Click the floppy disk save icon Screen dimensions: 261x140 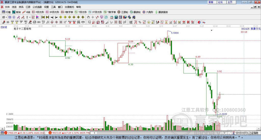(x=125, y=17)
